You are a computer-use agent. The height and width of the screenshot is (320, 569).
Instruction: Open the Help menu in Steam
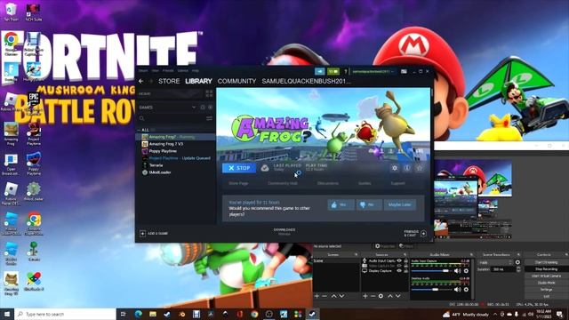tap(196, 71)
